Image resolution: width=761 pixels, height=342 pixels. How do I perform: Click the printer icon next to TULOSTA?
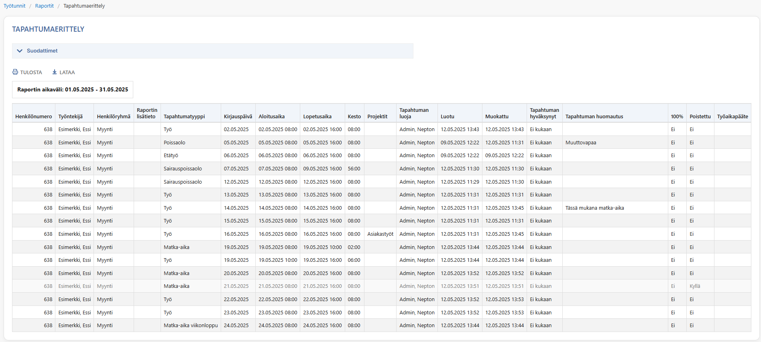pos(15,72)
